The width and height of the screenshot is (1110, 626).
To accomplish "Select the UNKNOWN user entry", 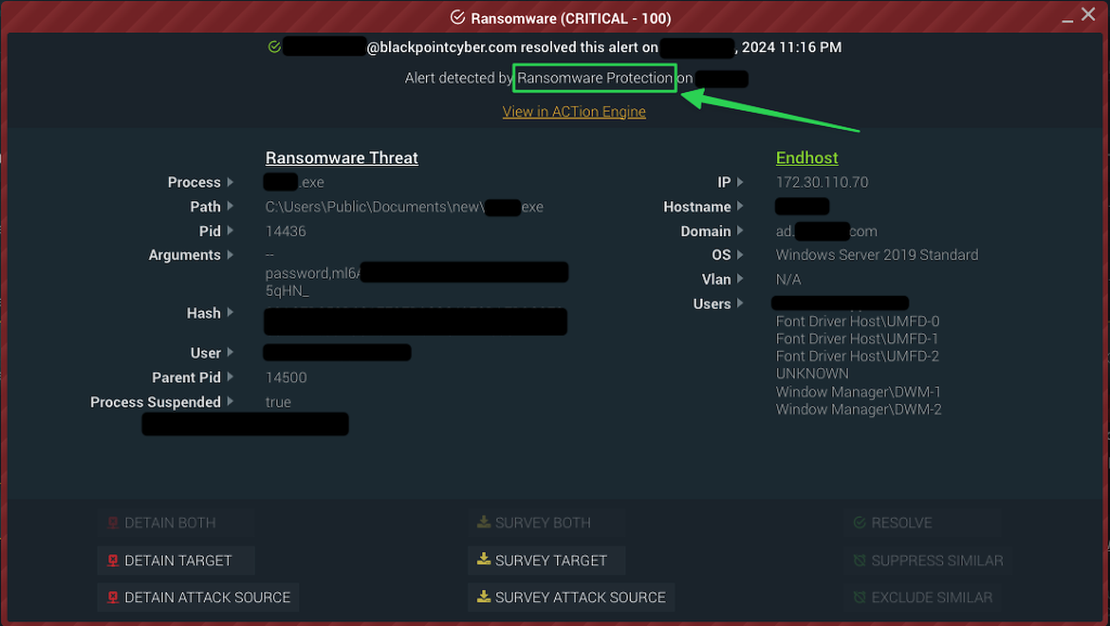I will click(812, 374).
